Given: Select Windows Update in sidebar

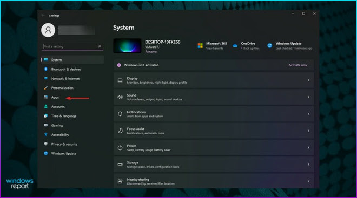Looking at the screenshot, I should [x=72, y=153].
